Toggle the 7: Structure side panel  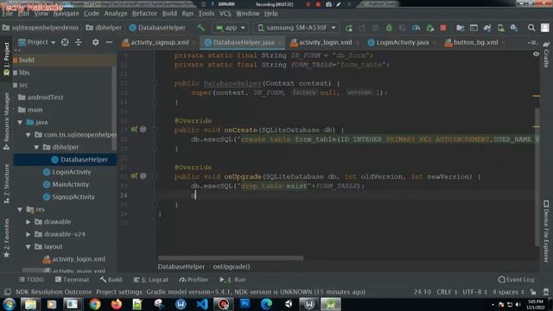point(6,184)
